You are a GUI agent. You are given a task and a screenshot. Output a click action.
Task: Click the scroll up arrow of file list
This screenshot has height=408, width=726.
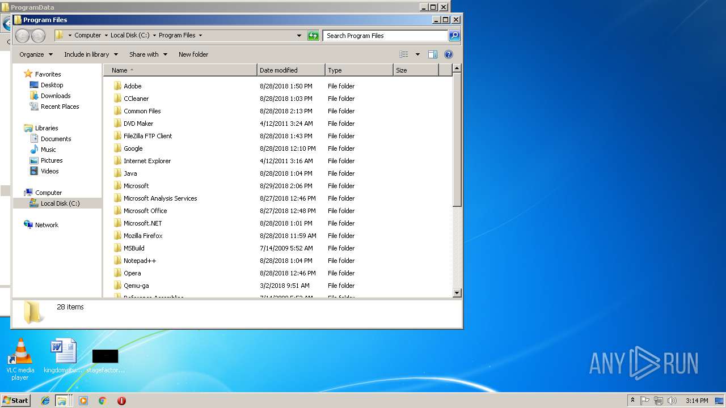pos(457,69)
